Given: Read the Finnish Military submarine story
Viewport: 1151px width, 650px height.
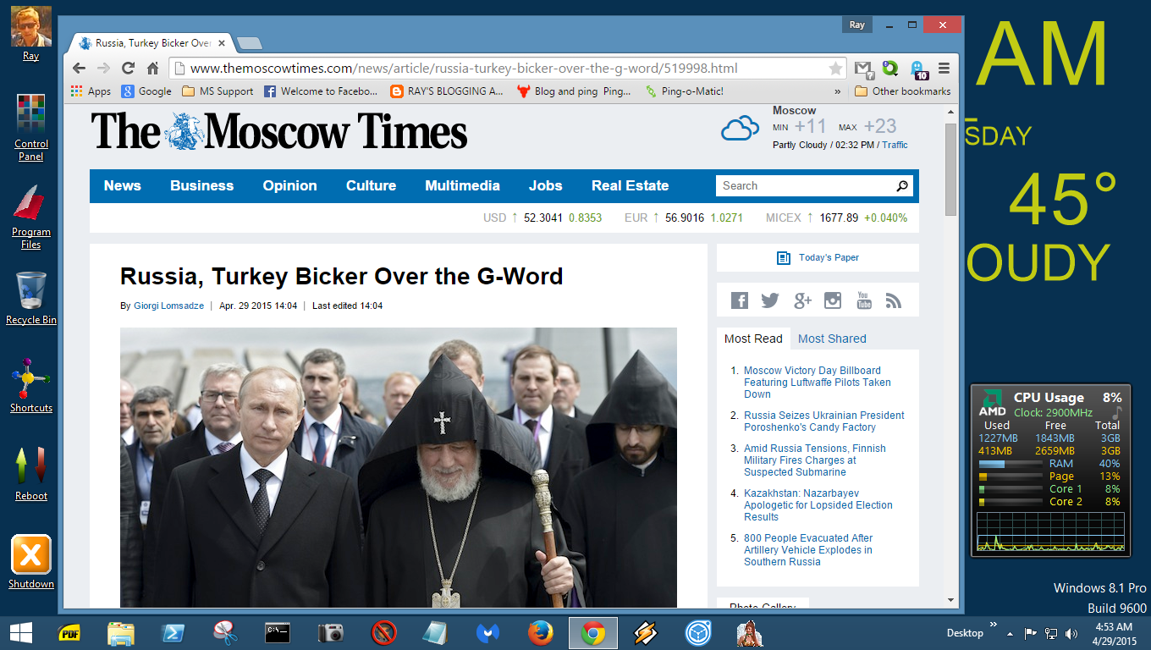Looking at the screenshot, I should (x=815, y=460).
